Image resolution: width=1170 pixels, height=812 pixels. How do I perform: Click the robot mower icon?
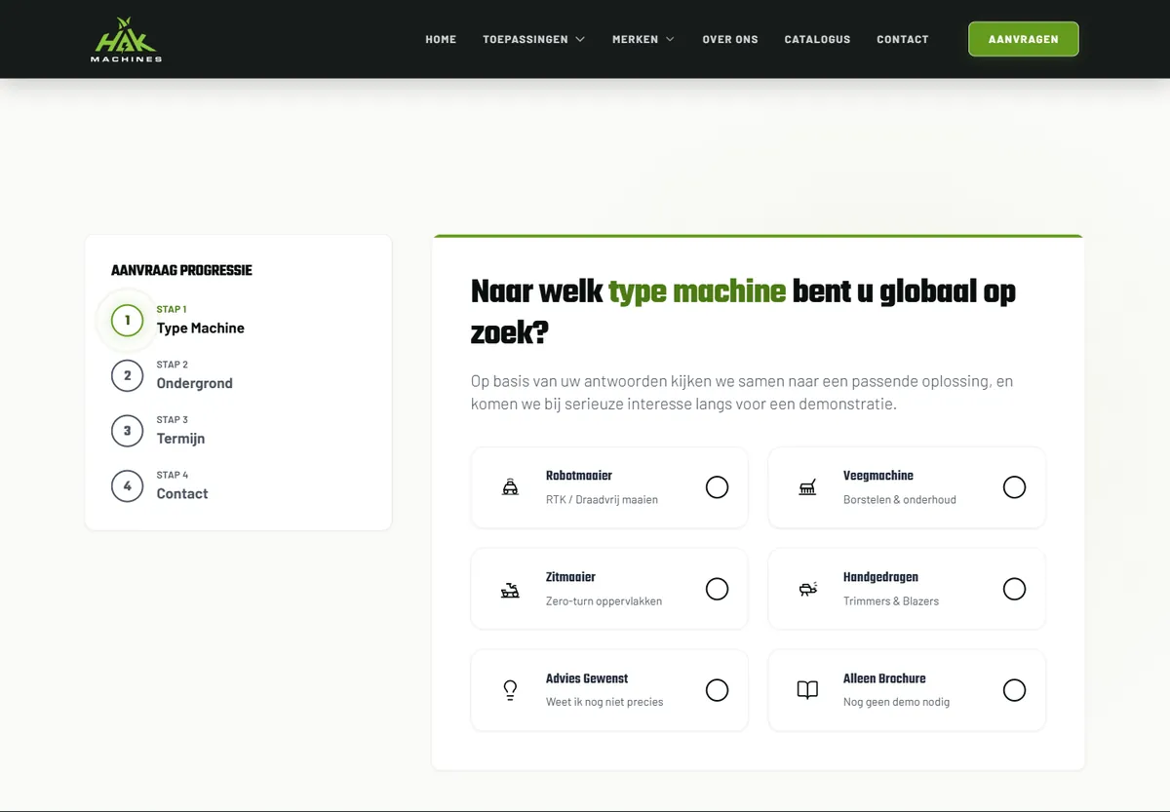pyautogui.click(x=510, y=487)
